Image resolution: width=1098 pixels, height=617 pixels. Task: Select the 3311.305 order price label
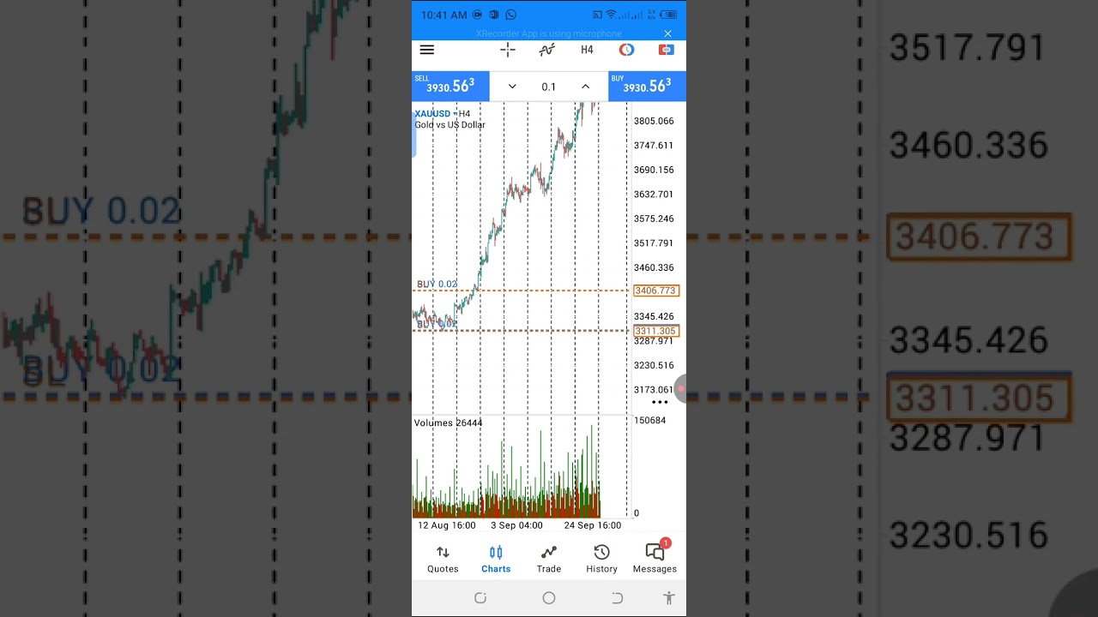(656, 331)
